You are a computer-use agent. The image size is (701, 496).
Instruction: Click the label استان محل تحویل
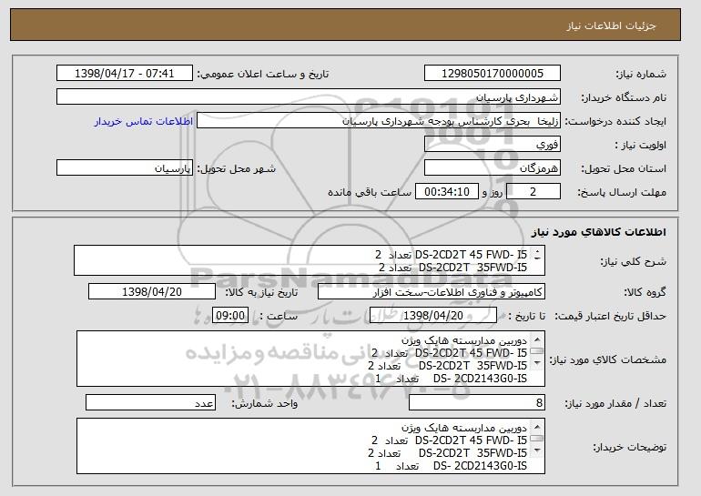tap(624, 168)
